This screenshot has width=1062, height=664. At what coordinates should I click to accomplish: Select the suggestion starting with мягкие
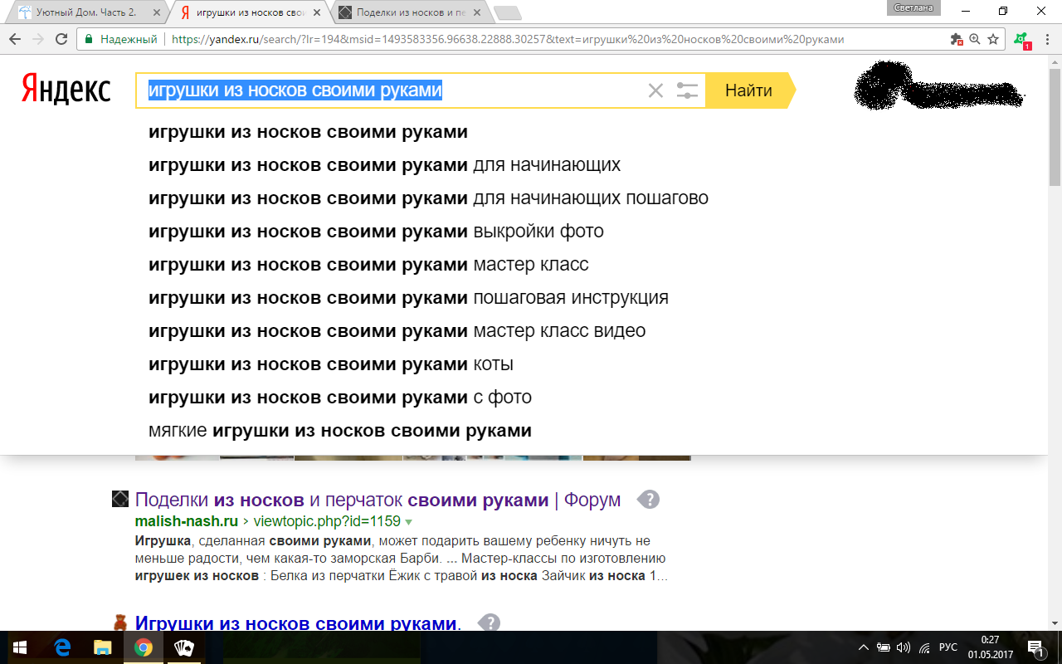click(340, 431)
